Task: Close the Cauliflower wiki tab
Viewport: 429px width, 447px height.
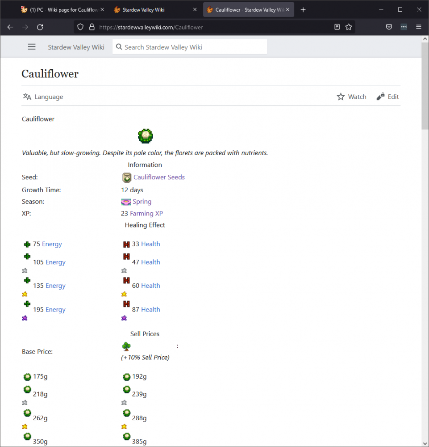Action: click(x=288, y=10)
